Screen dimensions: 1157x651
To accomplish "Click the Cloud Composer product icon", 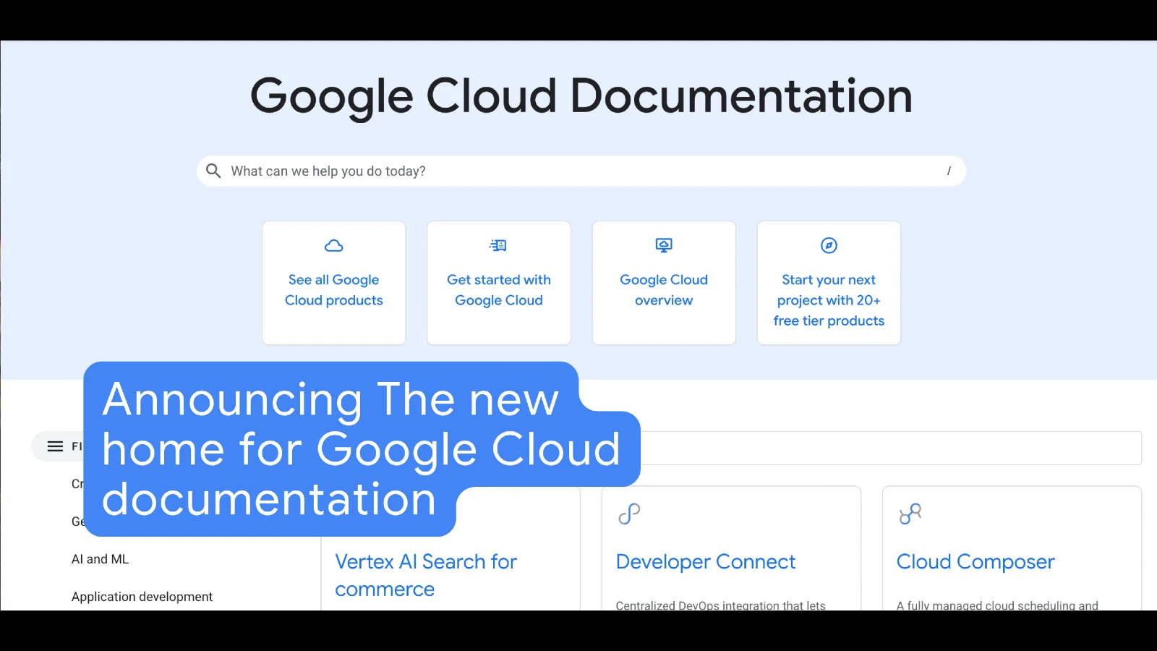I will (910, 514).
